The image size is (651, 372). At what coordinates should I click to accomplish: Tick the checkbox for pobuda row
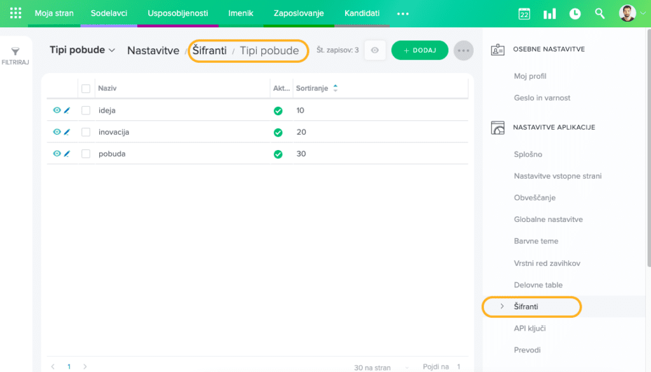click(x=86, y=154)
